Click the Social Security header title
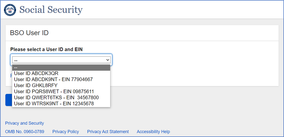The height and width of the screenshot is (137, 284). pos(51,10)
